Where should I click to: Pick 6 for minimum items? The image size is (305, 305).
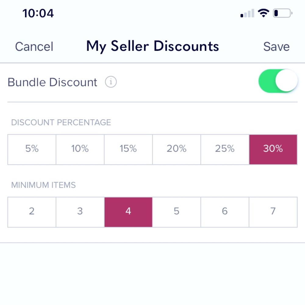pyautogui.click(x=224, y=212)
